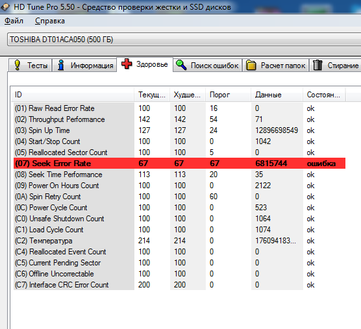361x329 pixels.
Task: Click the trash can icon on Стирание tab
Action: pos(317,65)
